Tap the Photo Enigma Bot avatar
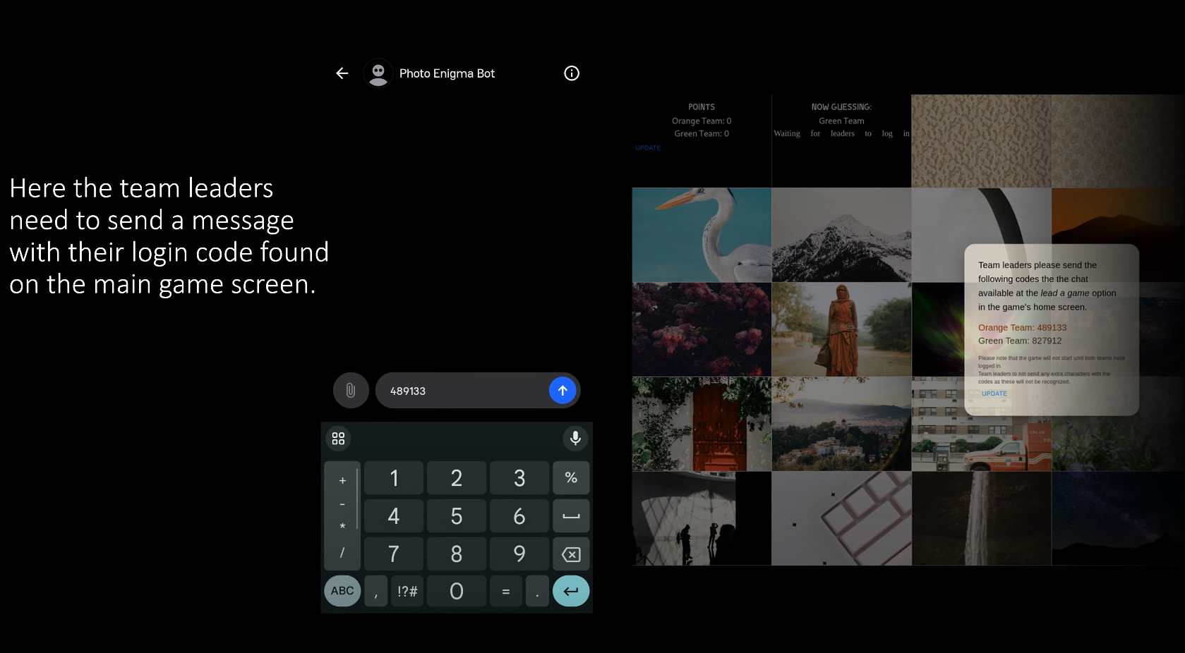 pyautogui.click(x=378, y=73)
